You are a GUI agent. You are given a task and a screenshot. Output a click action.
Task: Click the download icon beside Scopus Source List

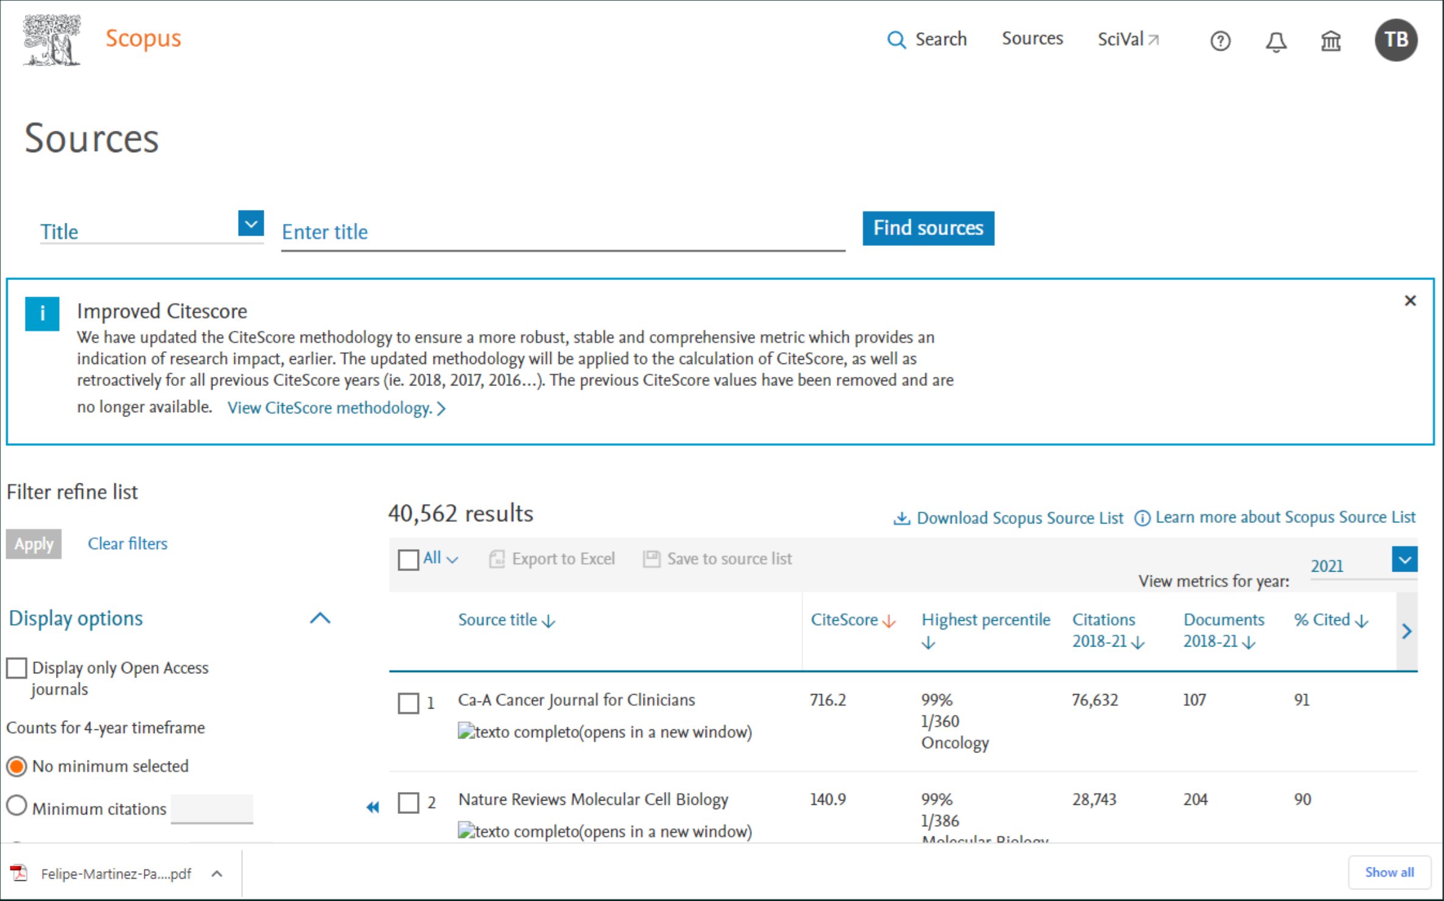(x=902, y=518)
